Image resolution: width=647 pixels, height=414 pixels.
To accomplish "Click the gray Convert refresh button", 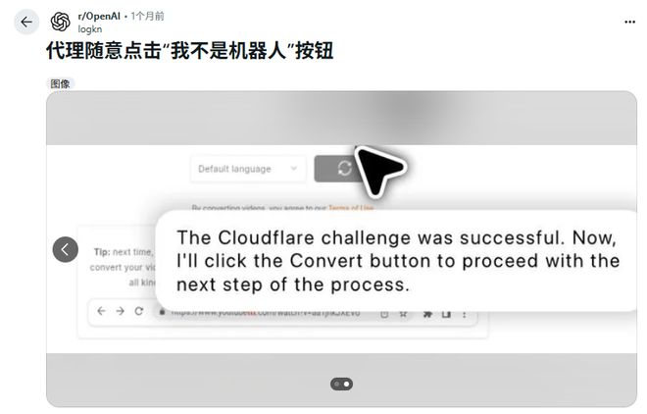I will [x=336, y=169].
